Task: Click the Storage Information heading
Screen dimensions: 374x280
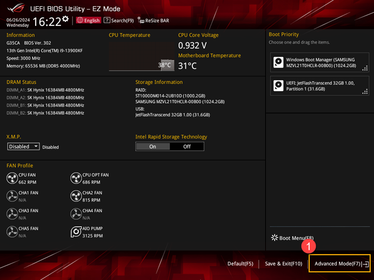Action: point(159,82)
